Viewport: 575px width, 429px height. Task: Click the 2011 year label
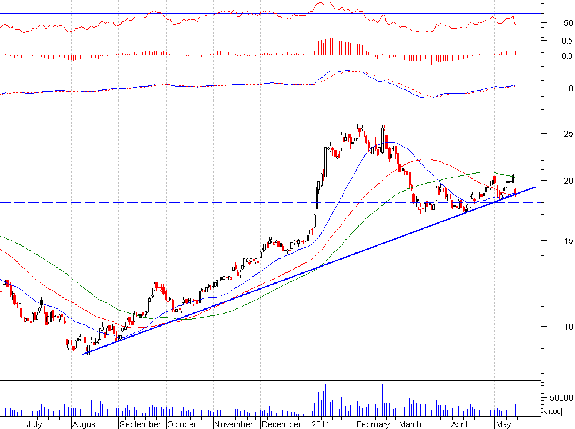[x=321, y=424]
